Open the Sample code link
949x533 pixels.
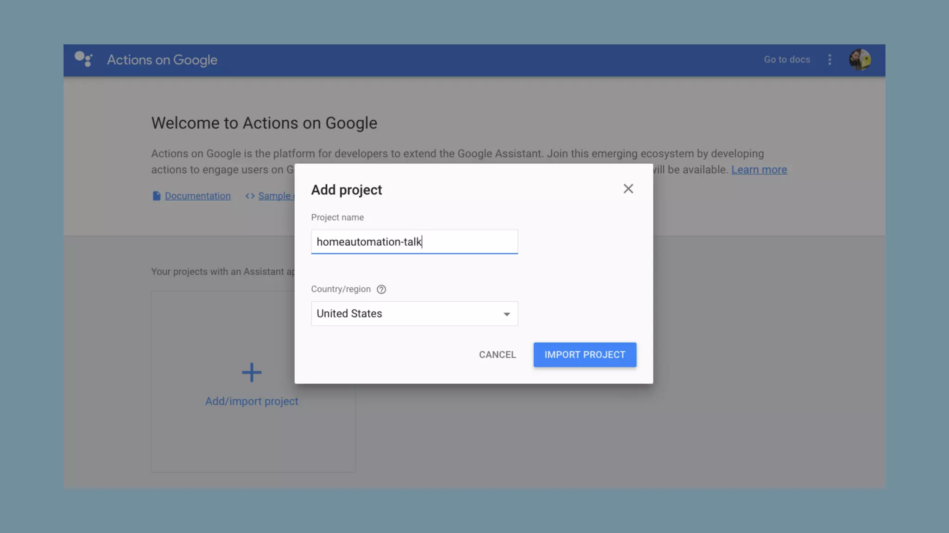pos(275,196)
